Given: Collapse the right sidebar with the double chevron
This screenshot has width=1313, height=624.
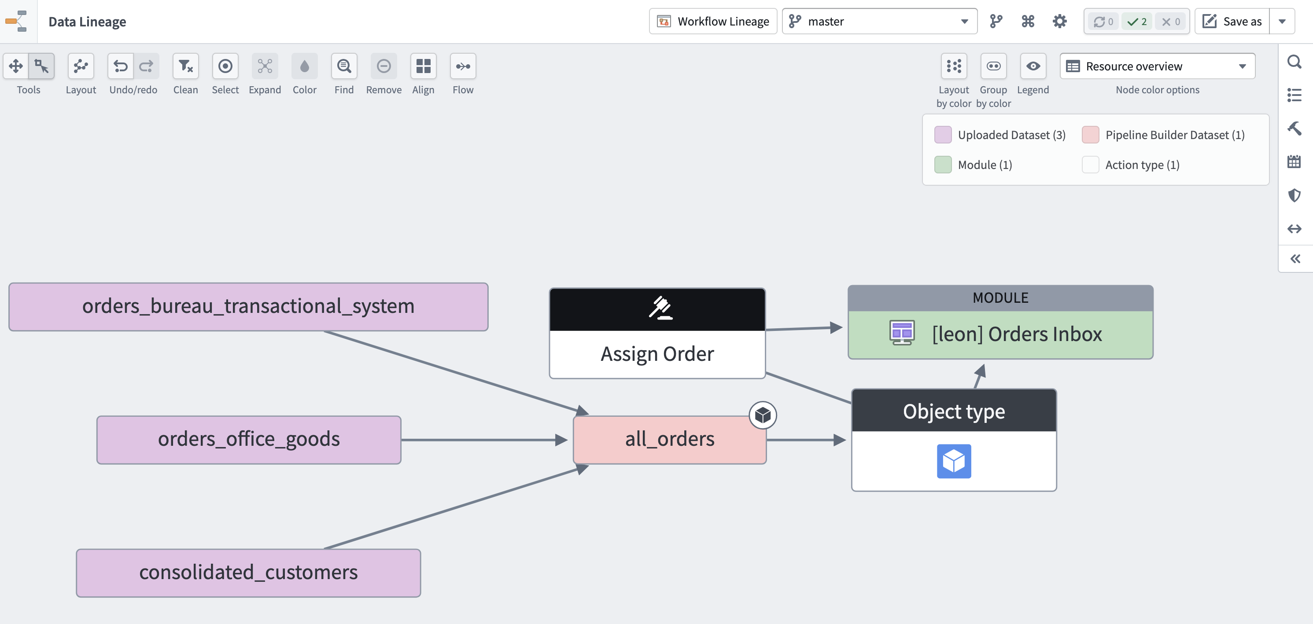Looking at the screenshot, I should tap(1295, 259).
